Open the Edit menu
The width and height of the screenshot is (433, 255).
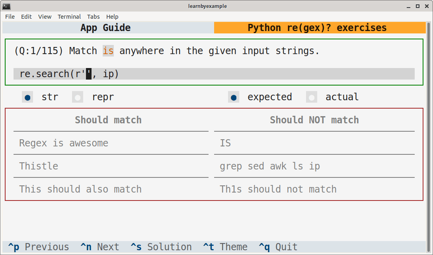pos(26,17)
